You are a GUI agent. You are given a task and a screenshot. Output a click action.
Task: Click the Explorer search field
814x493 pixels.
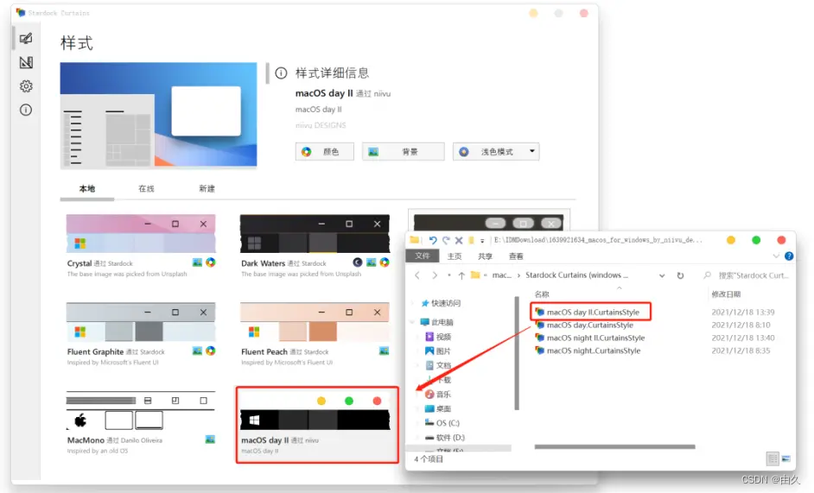[747, 275]
